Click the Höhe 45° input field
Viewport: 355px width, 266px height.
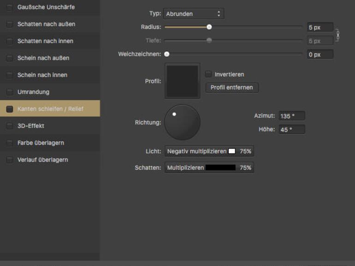point(292,129)
